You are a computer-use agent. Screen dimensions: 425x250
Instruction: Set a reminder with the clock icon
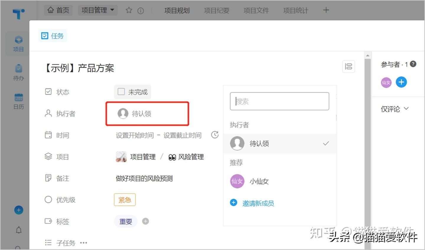click(x=215, y=135)
